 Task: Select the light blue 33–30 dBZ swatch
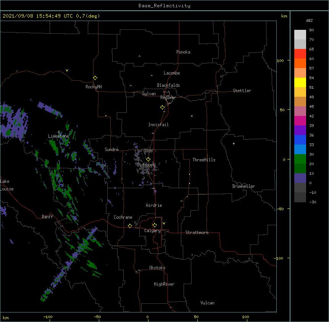pyautogui.click(x=300, y=150)
